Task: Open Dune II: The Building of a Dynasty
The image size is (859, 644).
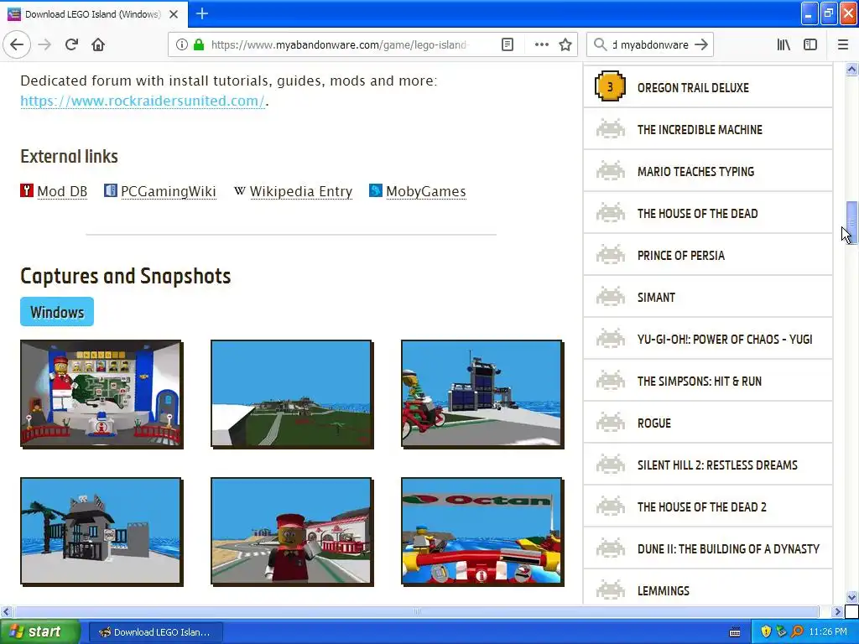Action: tap(729, 548)
